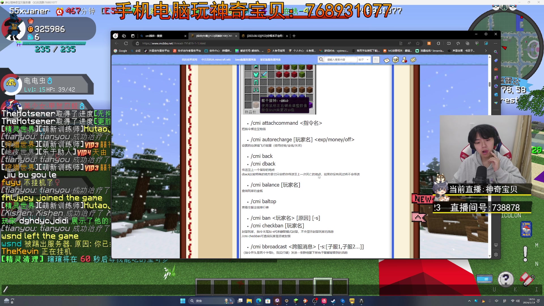The width and height of the screenshot is (544, 306).
Task: Click the page vertical scrollbar thumb
Action: (x=490, y=84)
